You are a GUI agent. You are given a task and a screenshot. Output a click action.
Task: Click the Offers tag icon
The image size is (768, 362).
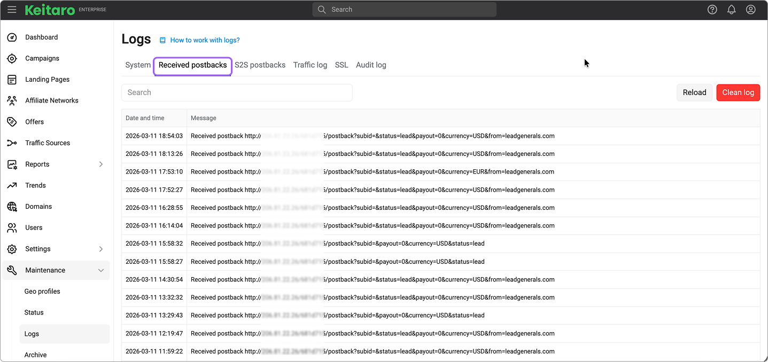point(12,122)
